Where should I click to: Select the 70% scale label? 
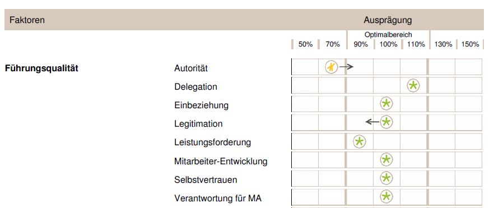coord(333,44)
